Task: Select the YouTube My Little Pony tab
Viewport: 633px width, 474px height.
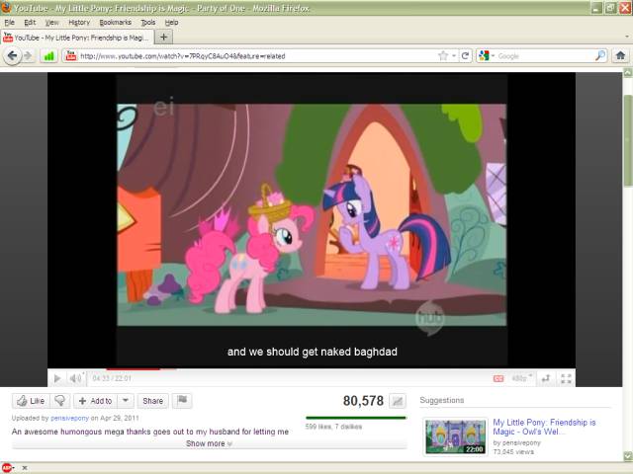Action: point(77,38)
